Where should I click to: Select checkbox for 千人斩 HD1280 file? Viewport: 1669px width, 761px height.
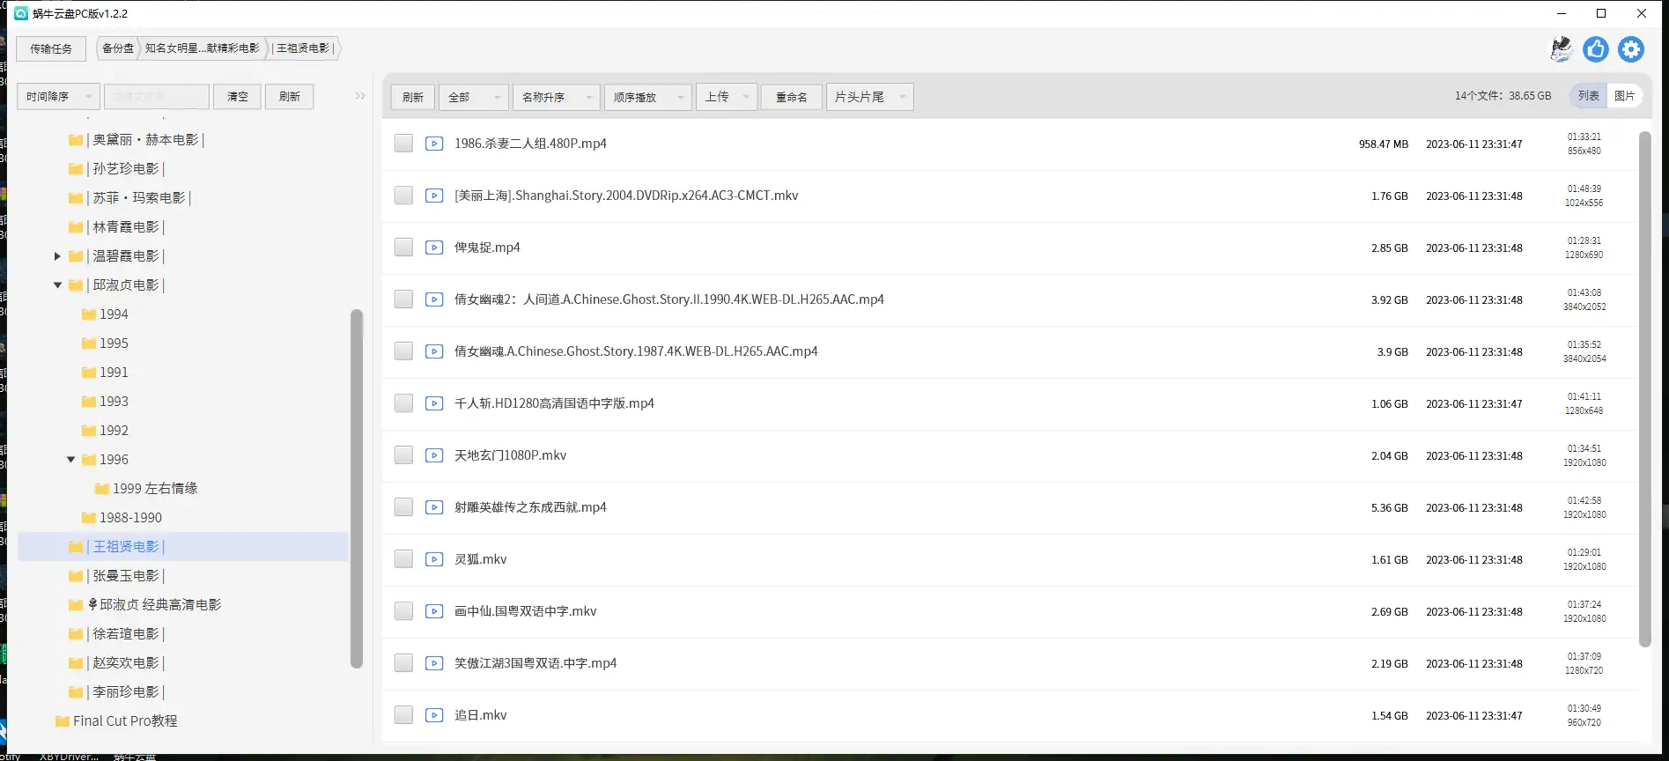[x=403, y=403]
